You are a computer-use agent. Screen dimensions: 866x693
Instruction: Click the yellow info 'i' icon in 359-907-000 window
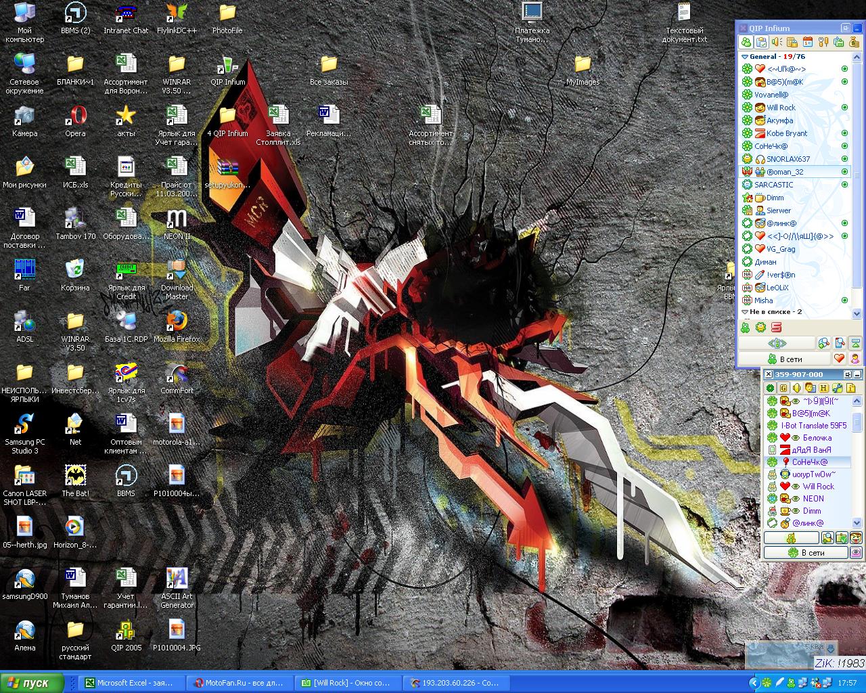pos(851,388)
